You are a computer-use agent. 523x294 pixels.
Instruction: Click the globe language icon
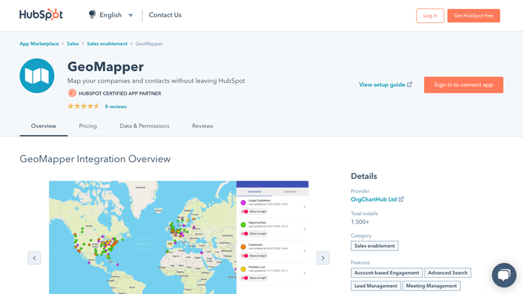point(92,14)
